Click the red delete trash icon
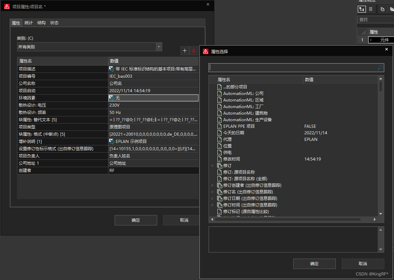394x280 pixels. (x=194, y=51)
